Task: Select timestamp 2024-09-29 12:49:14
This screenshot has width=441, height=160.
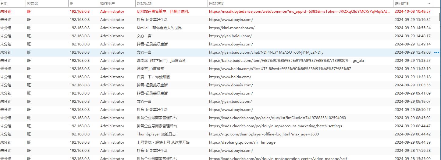Action: pos(412,44)
